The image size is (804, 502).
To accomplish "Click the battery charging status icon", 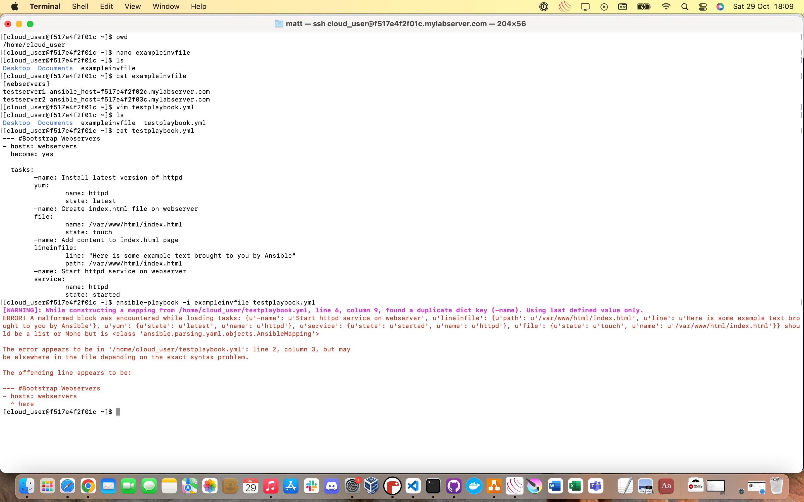I will [x=643, y=7].
